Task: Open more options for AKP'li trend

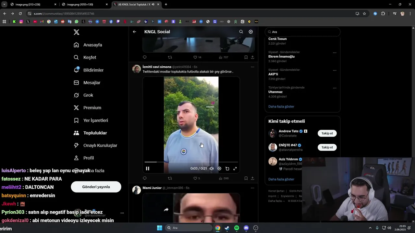Action: [x=335, y=70]
